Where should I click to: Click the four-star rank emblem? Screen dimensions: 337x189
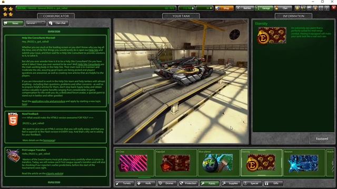[x=8, y=12]
